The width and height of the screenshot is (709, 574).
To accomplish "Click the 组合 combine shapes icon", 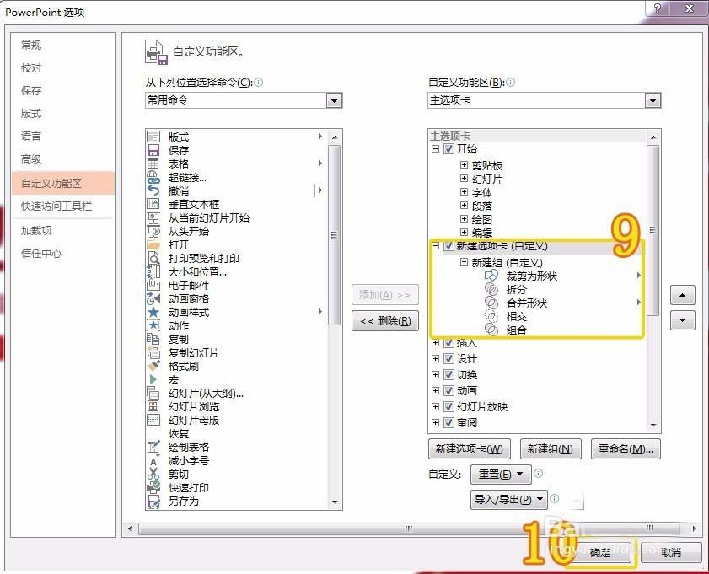I will point(491,329).
